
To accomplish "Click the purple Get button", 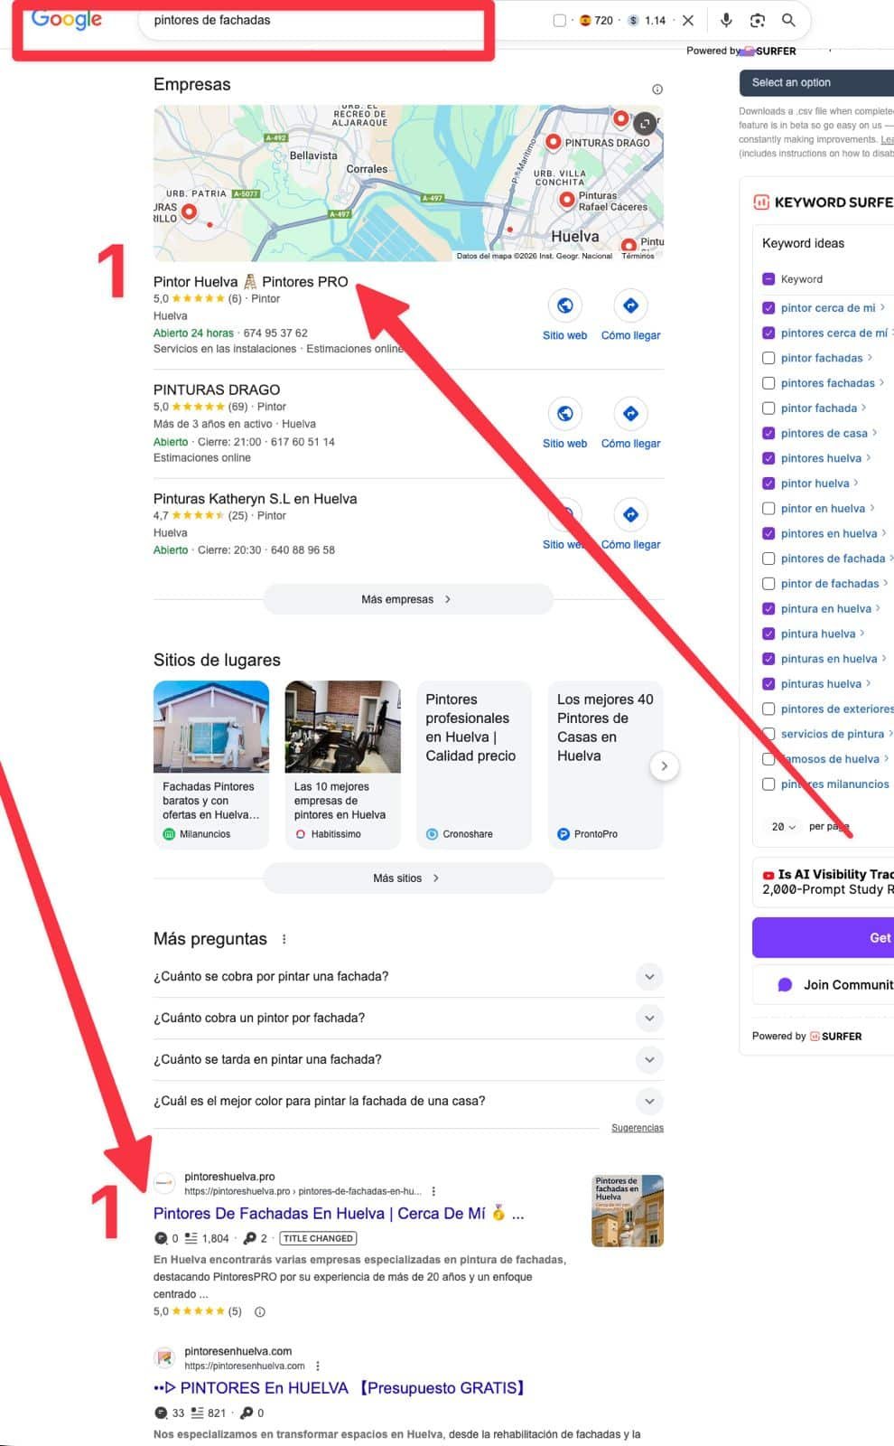I will coord(824,938).
